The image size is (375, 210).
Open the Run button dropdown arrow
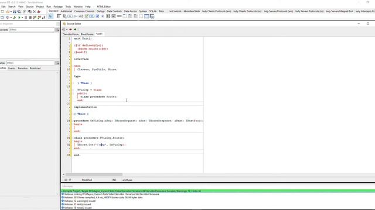22,17
